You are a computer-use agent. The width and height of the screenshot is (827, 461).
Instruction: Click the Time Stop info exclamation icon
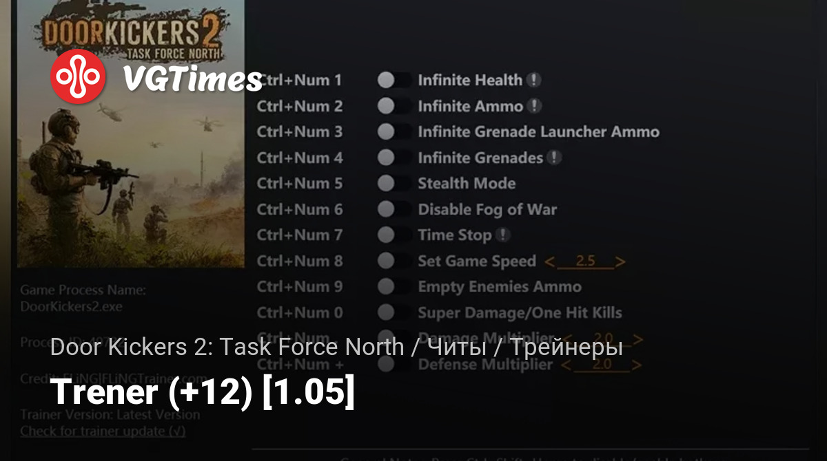[502, 235]
